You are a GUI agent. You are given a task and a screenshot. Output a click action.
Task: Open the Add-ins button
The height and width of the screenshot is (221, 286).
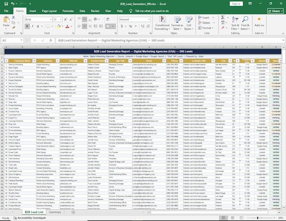click(x=259, y=22)
